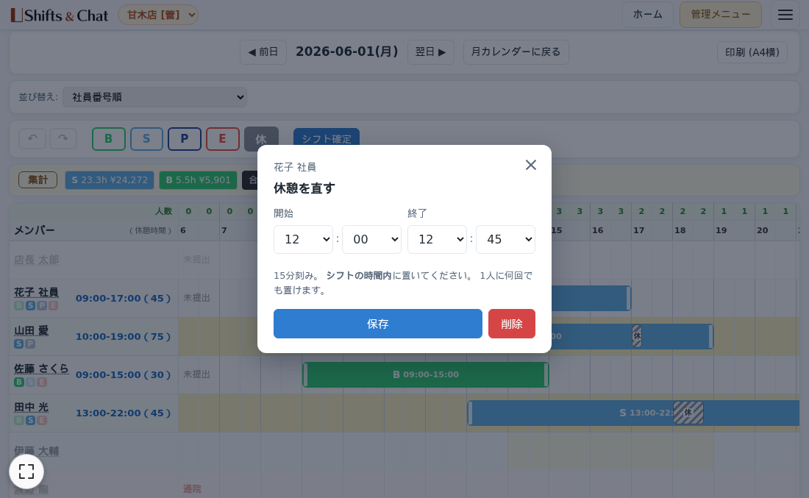This screenshot has height=498, width=809.
Task: Open the start minute dropdown
Action: [x=371, y=240]
